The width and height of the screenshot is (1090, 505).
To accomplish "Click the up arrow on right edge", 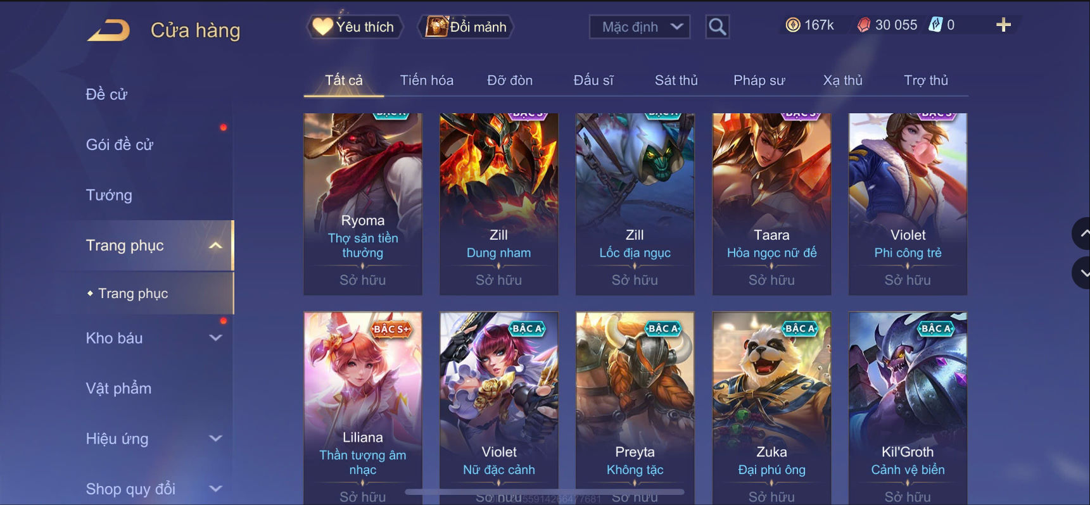I will [x=1082, y=234].
